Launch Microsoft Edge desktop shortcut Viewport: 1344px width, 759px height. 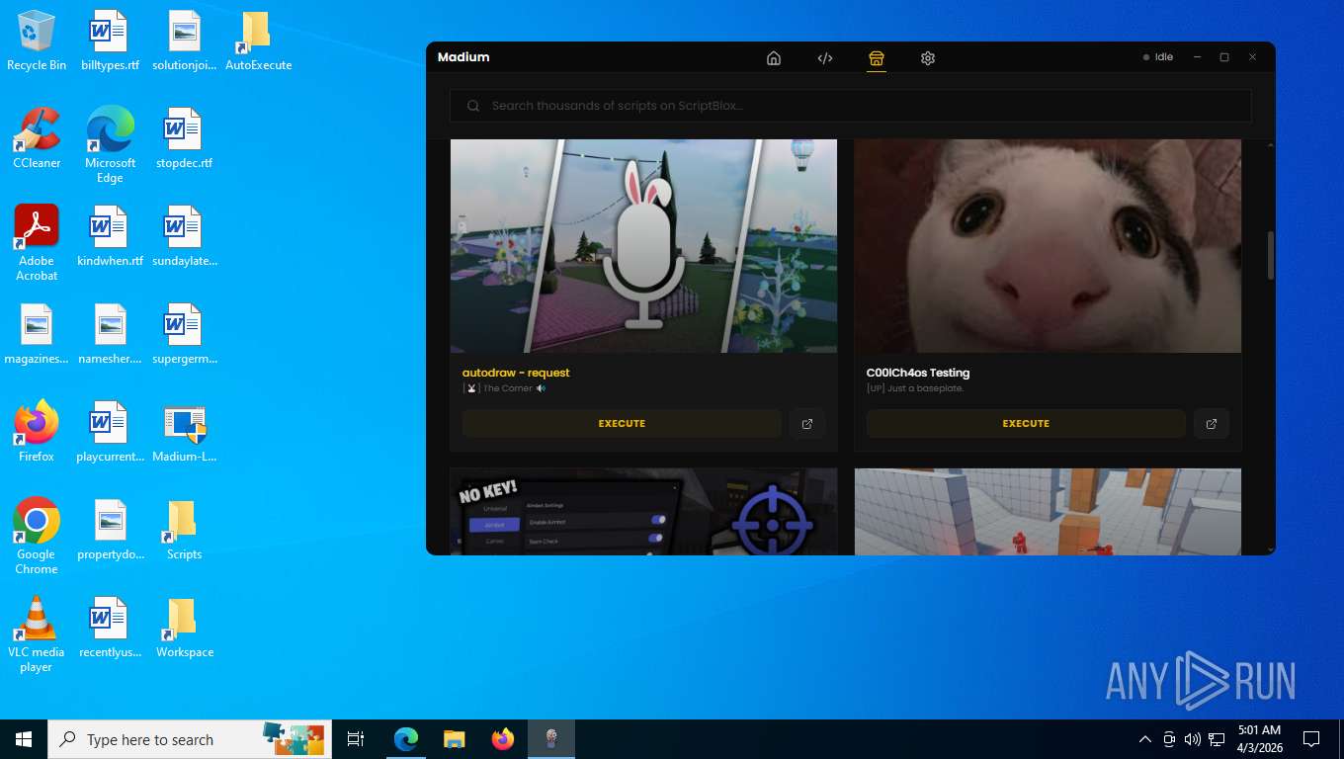[110, 145]
